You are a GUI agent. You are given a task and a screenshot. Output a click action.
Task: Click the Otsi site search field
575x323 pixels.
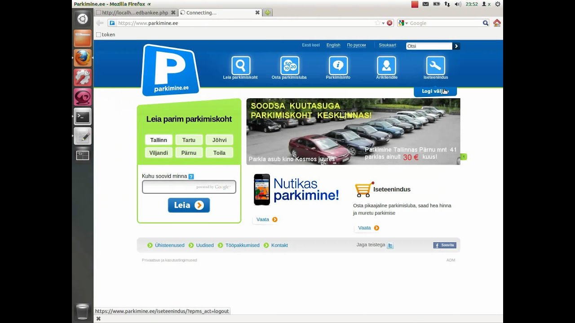(x=429, y=46)
